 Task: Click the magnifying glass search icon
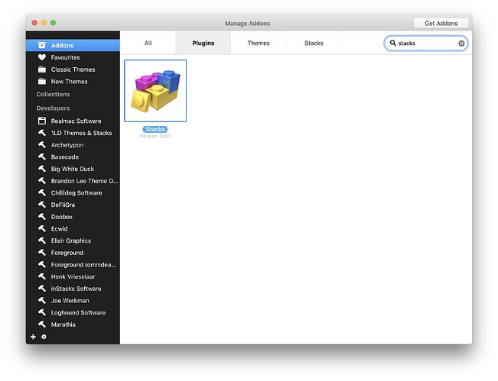(x=393, y=43)
